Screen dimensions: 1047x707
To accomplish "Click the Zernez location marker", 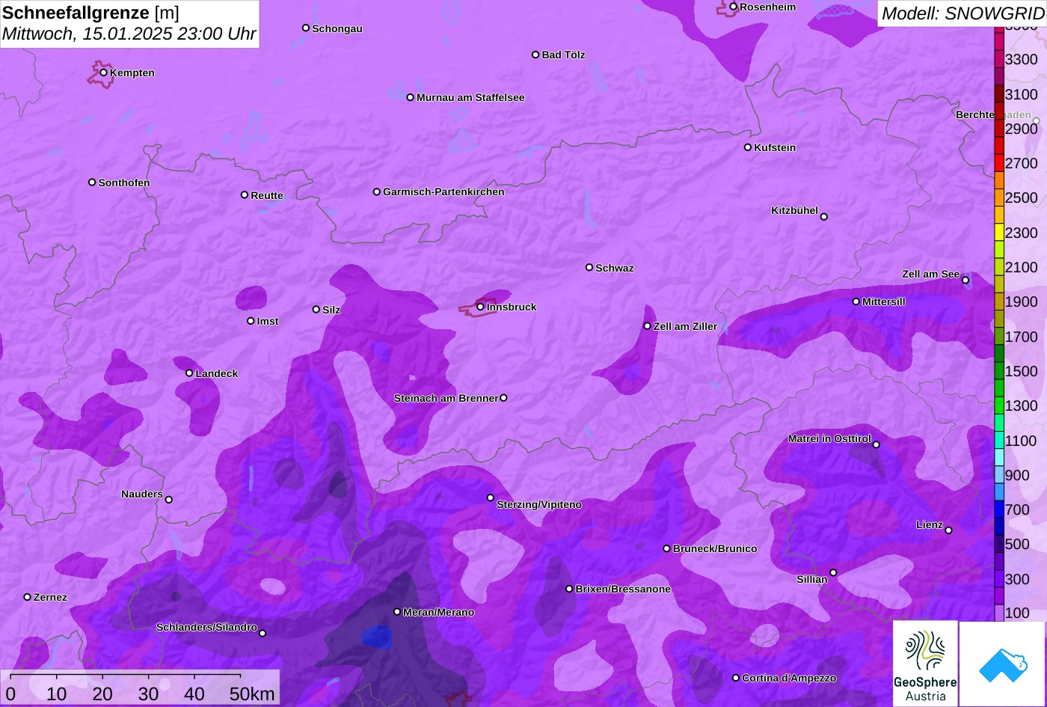I will pyautogui.click(x=28, y=597).
